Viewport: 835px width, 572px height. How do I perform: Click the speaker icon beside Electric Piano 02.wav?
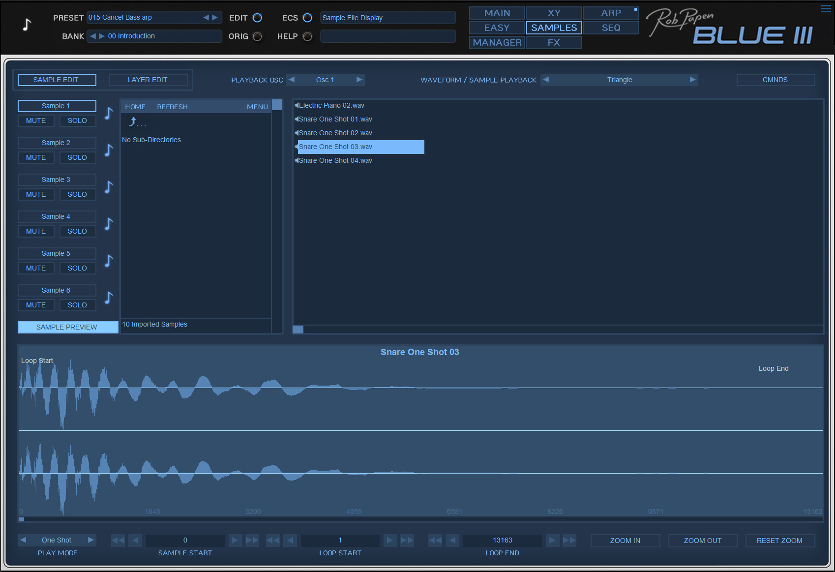297,105
